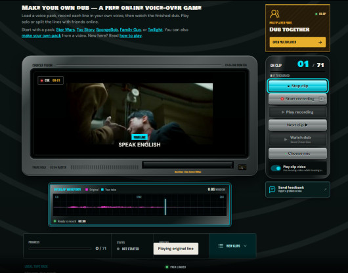Click the list icon next to View Clips

click(x=221, y=246)
